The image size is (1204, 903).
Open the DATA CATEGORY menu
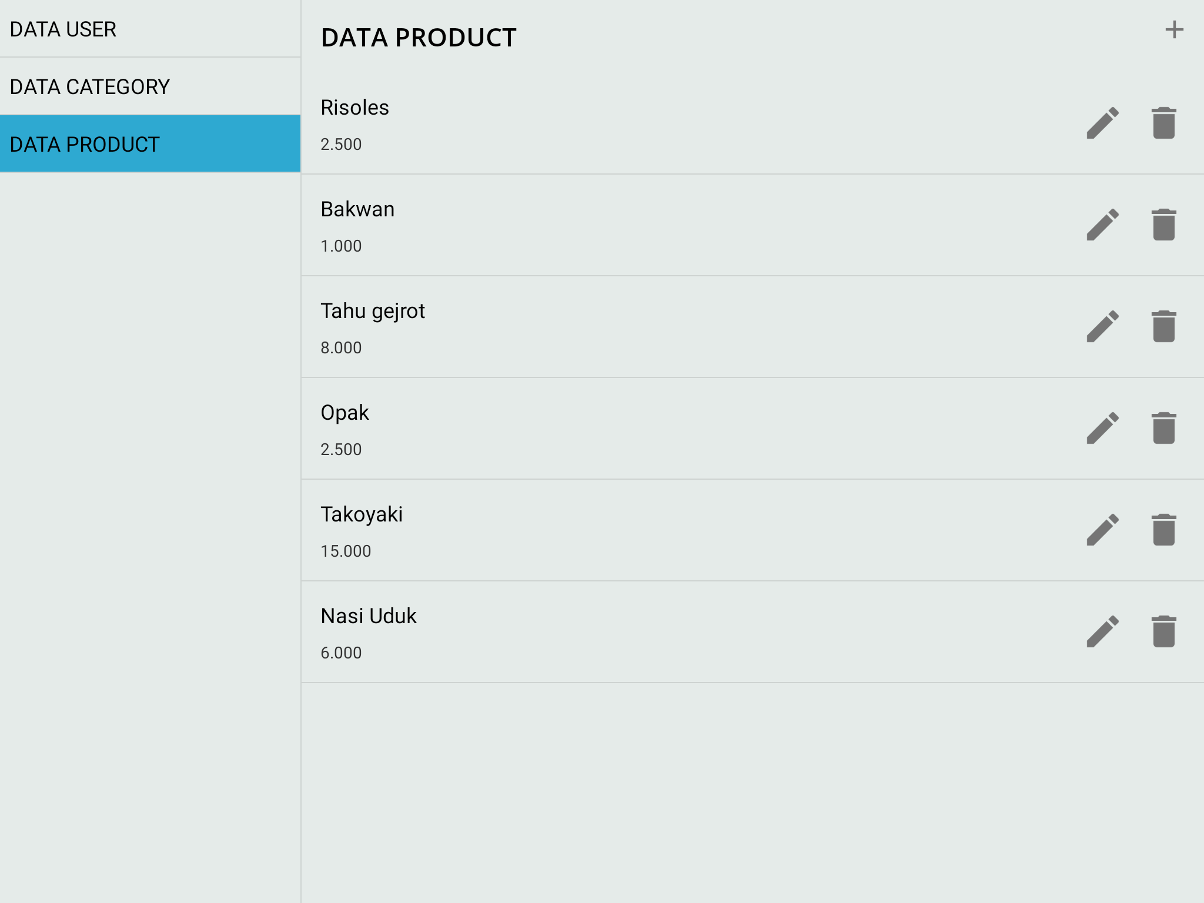click(x=150, y=86)
